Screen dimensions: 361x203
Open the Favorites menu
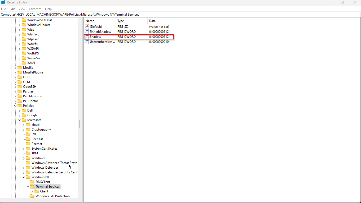coord(35,9)
